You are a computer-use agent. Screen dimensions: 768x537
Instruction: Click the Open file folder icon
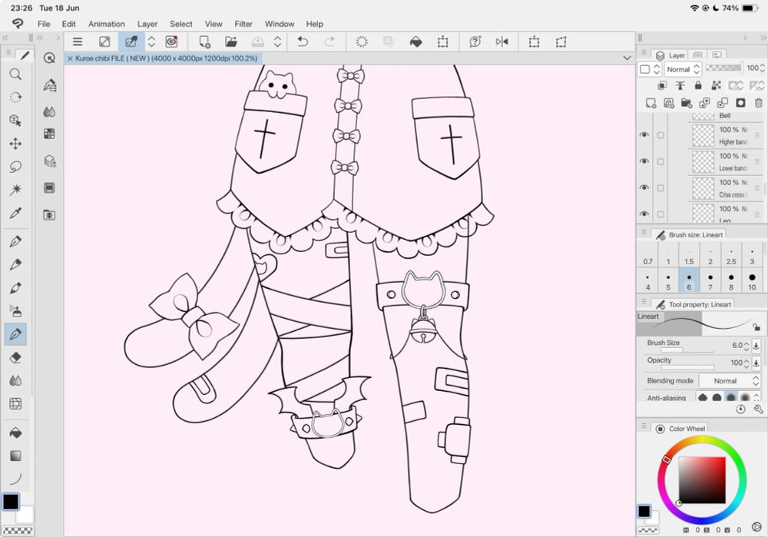[x=230, y=41]
